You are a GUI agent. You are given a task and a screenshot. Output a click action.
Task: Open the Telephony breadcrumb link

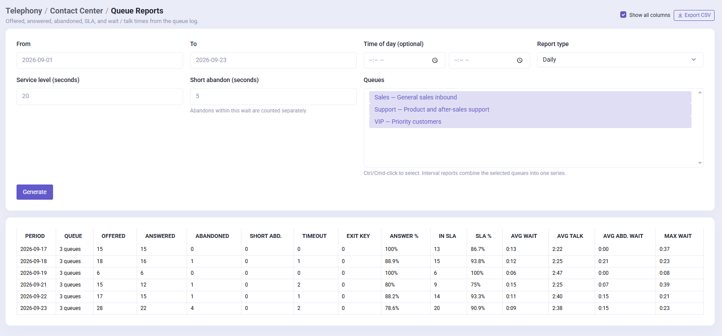[x=24, y=11]
